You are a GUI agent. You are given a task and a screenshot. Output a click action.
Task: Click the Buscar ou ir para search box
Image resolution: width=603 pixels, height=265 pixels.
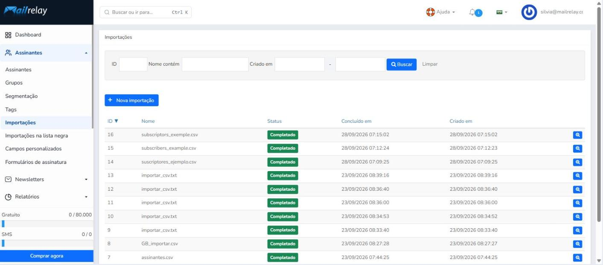pyautogui.click(x=146, y=12)
